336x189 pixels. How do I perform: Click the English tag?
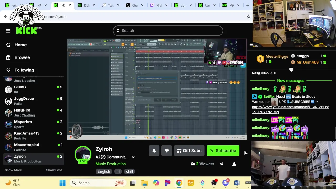[x=104, y=171]
